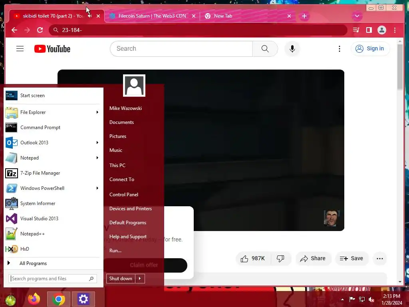Open Firefox from the taskbar

click(x=34, y=299)
